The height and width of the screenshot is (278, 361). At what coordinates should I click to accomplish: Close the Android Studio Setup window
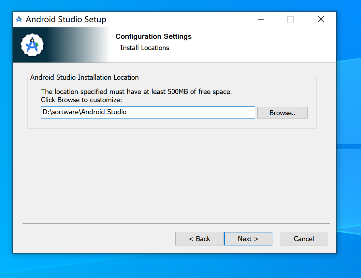321,19
